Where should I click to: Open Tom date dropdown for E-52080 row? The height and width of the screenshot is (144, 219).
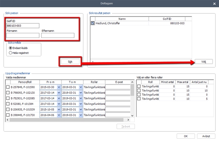click(81, 104)
